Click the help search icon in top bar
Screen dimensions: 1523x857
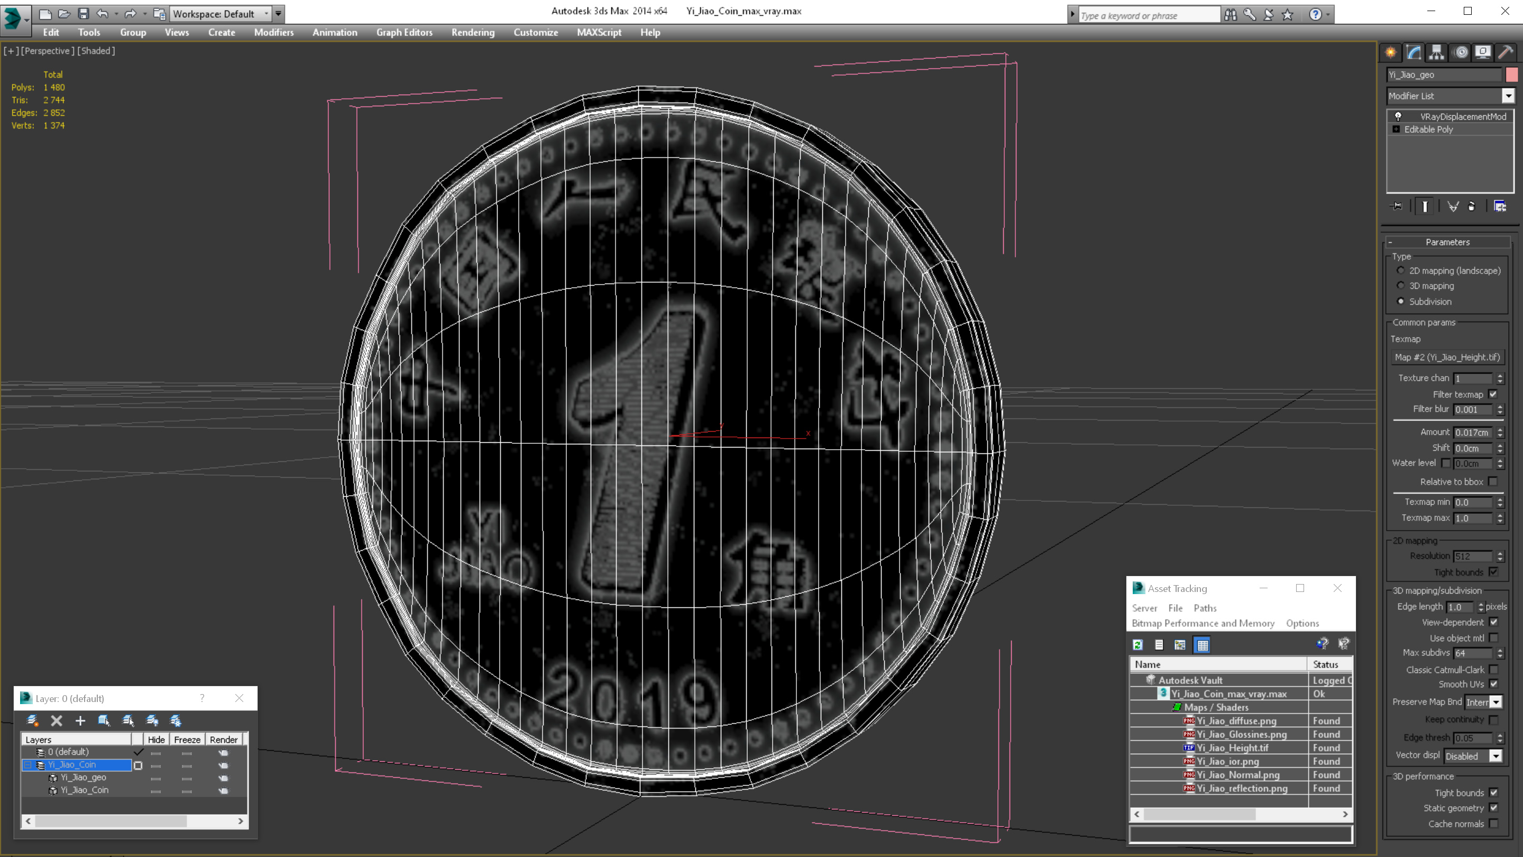pyautogui.click(x=1229, y=15)
